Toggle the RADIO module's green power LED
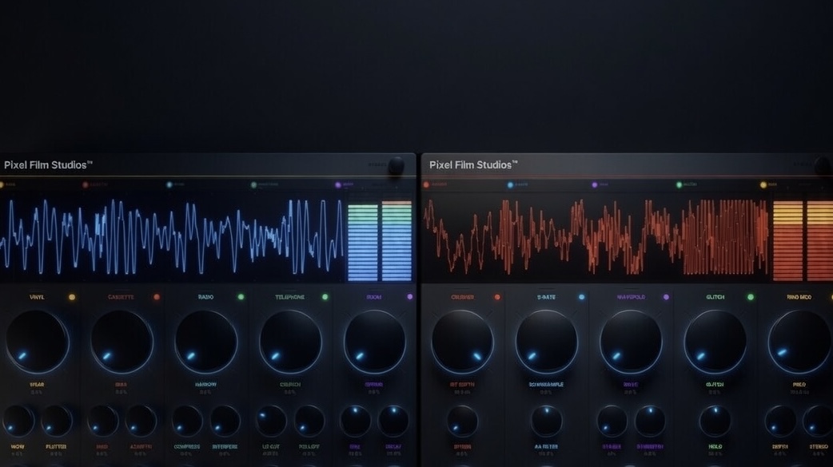The height and width of the screenshot is (467, 833). (x=241, y=297)
